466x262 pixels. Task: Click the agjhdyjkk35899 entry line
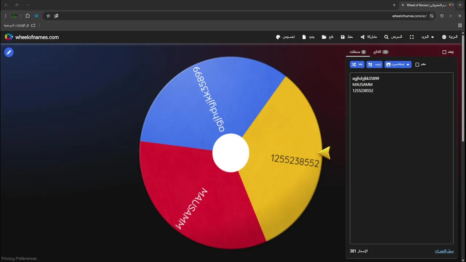(x=366, y=78)
